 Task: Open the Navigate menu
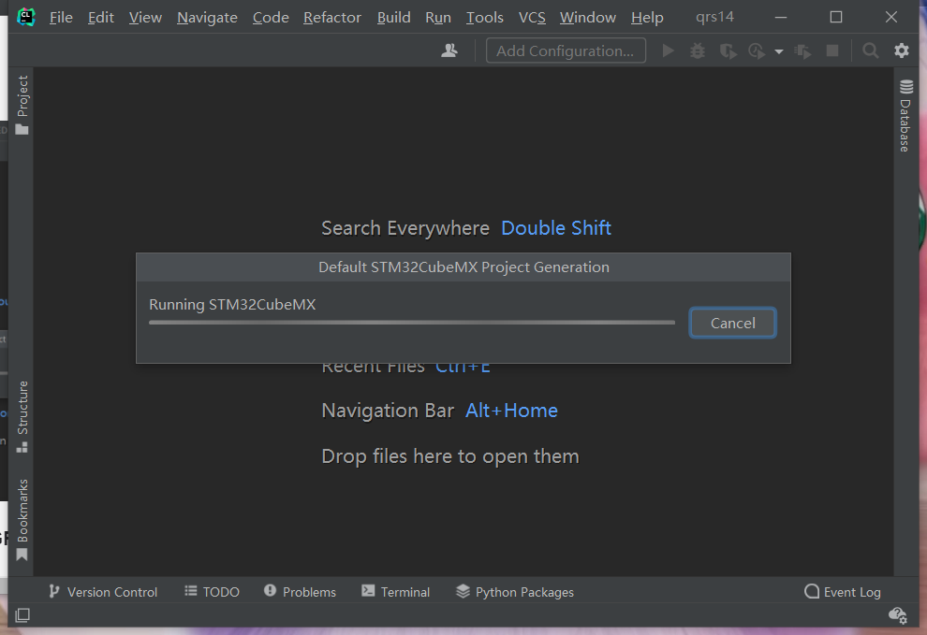coord(207,18)
